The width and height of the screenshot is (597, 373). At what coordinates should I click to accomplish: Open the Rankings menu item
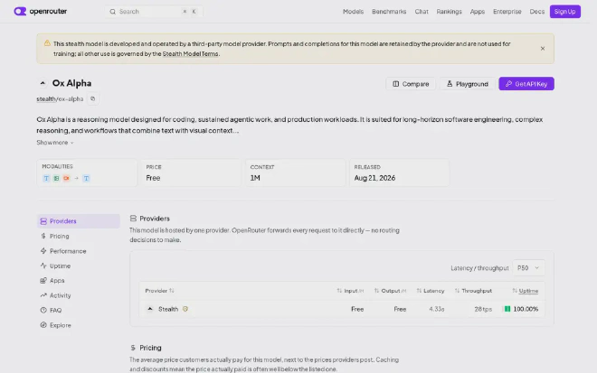pos(449,12)
